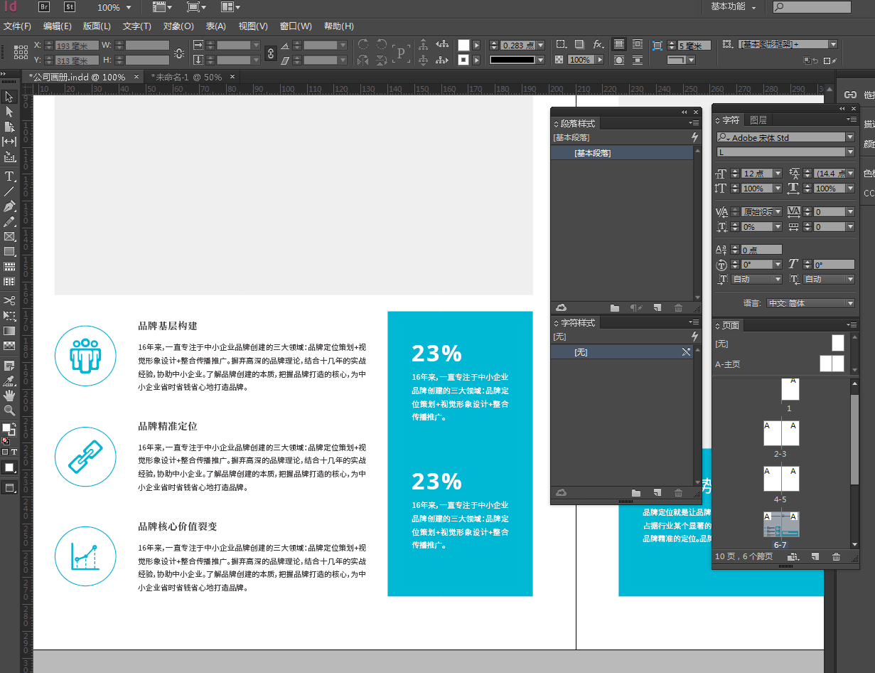
Task: Click the paragraph styles panel flyout menu
Action: click(695, 123)
